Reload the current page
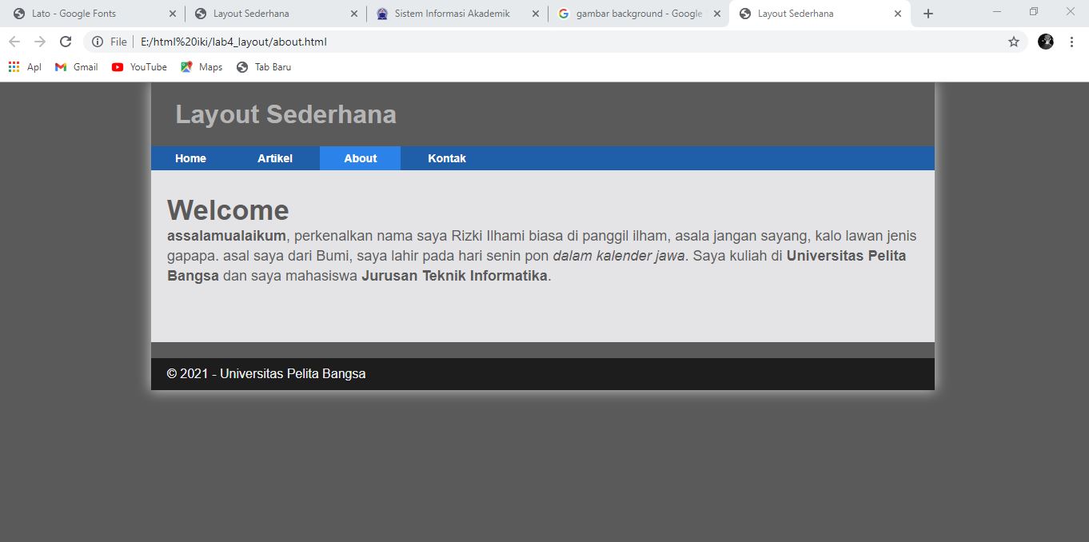Screen dimensions: 1089x542 click(x=66, y=42)
